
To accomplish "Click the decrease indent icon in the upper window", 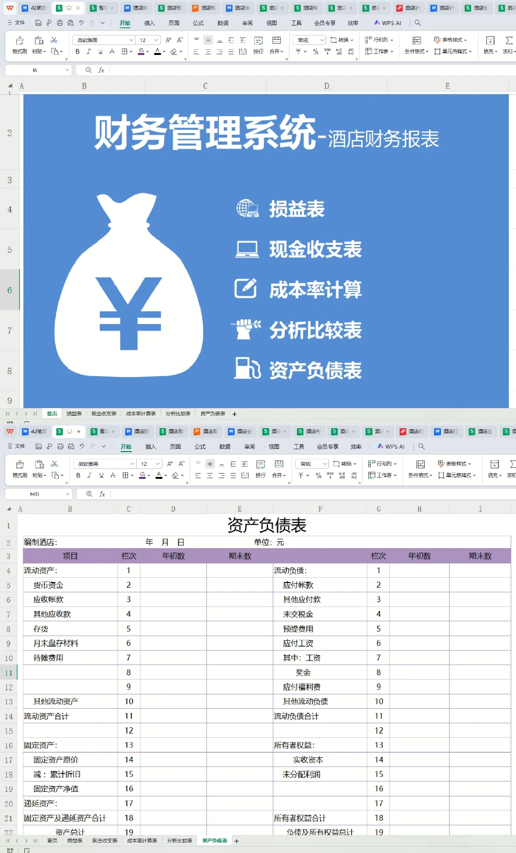I will 231,40.
